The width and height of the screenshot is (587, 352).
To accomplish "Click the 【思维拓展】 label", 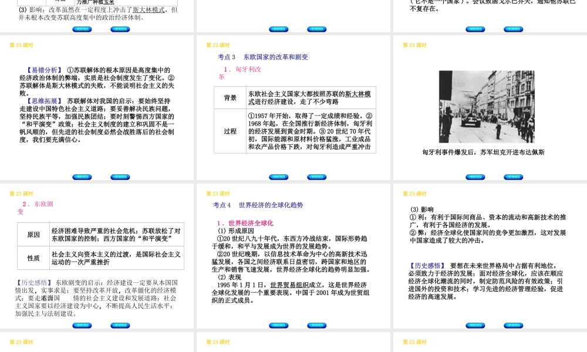I will click(x=44, y=101).
